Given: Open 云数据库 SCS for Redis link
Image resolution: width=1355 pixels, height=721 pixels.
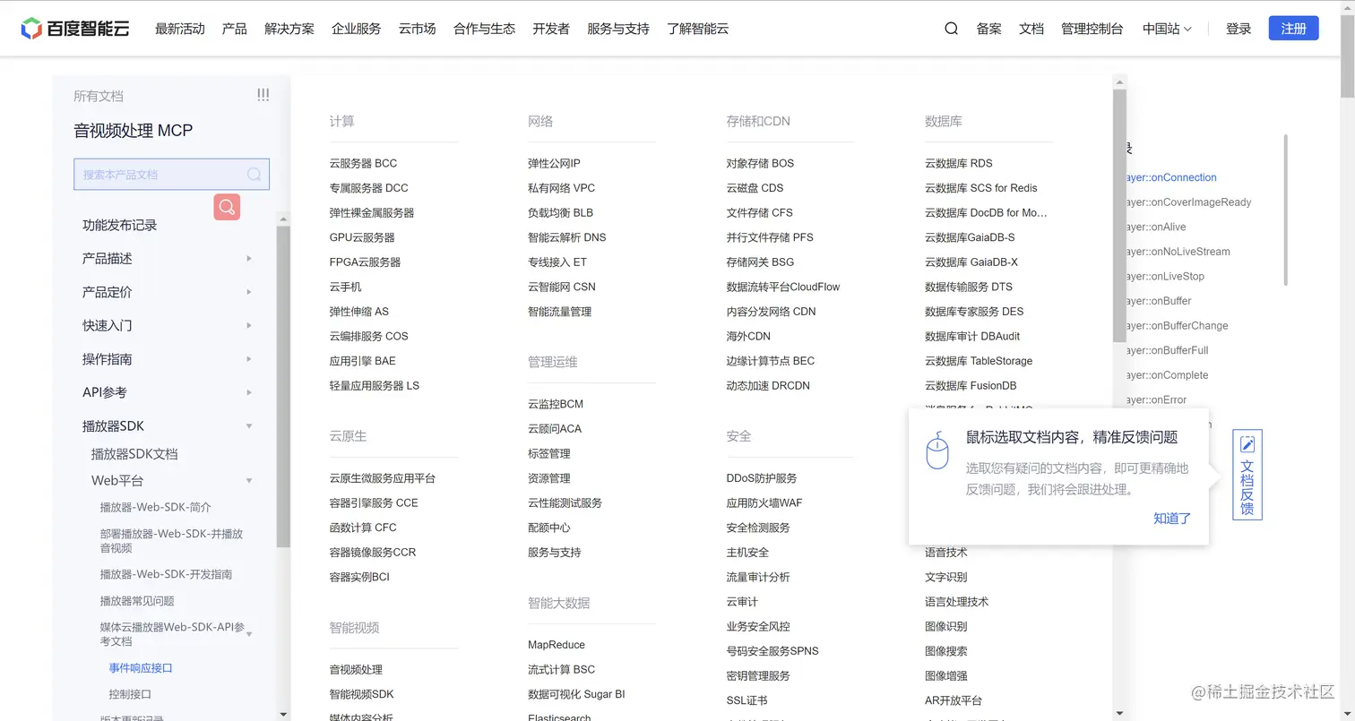Looking at the screenshot, I should [981, 188].
